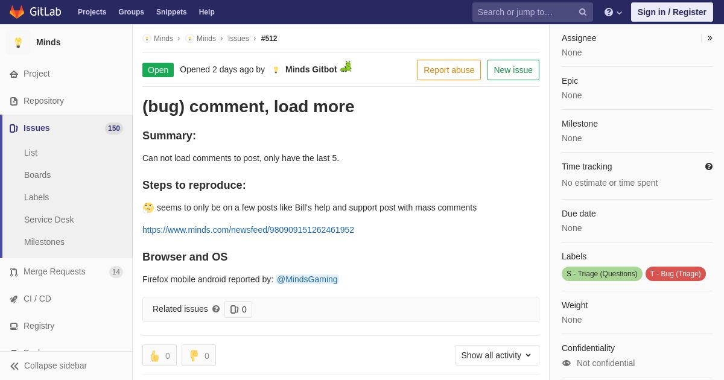Open Show all activity dropdown
The width and height of the screenshot is (724, 380).
tap(497, 355)
